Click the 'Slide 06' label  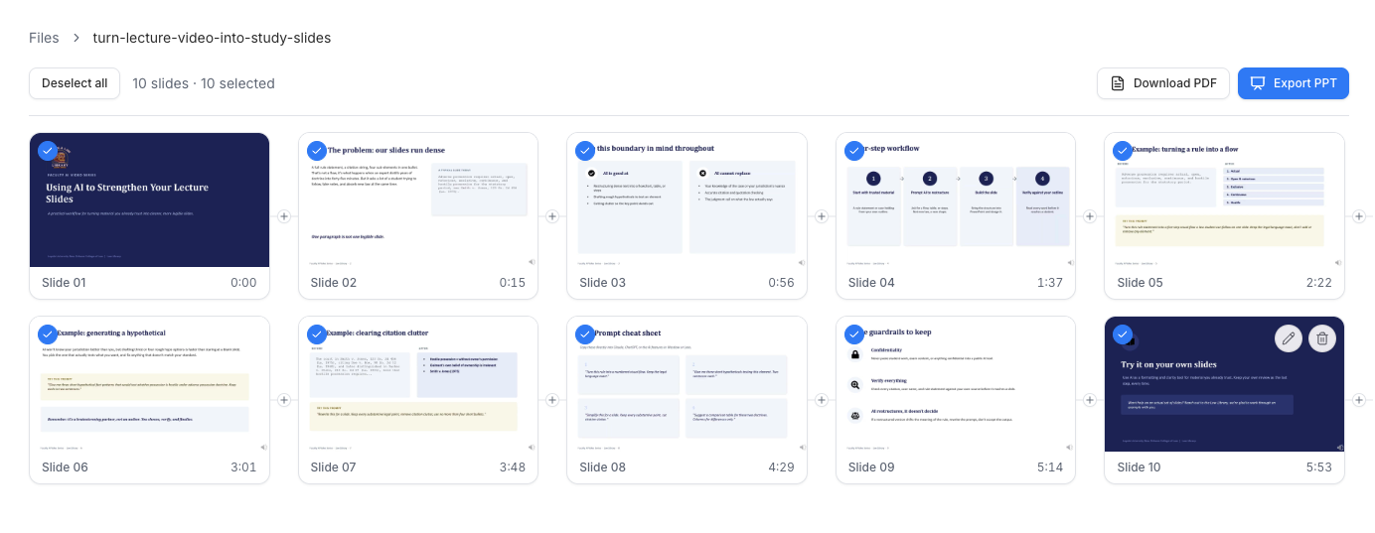[x=64, y=466]
